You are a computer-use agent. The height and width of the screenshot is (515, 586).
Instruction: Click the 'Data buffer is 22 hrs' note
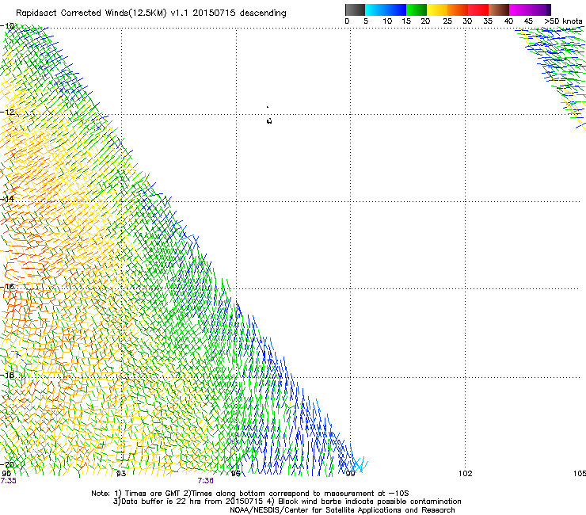[x=287, y=502]
